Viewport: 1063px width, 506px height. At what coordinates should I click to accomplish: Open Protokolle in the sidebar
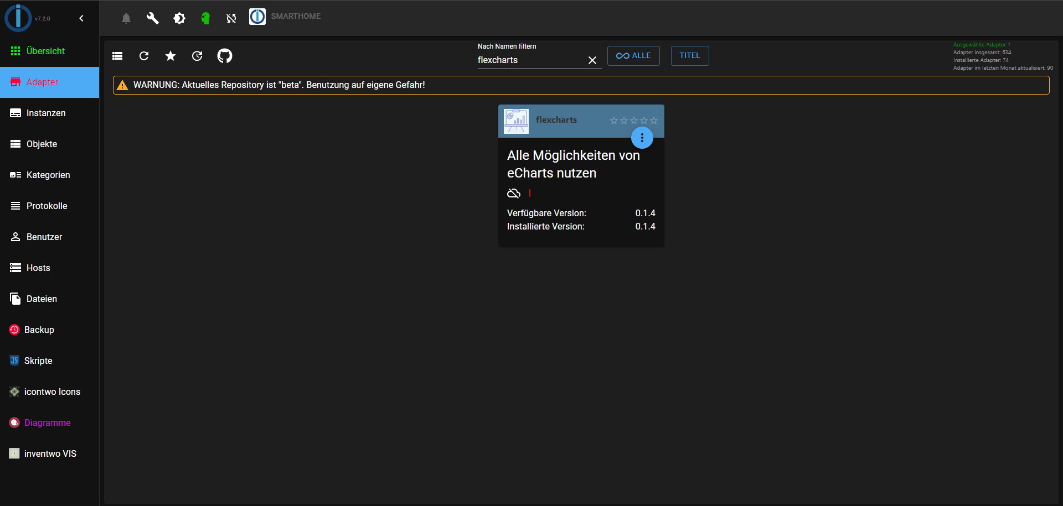coord(49,206)
